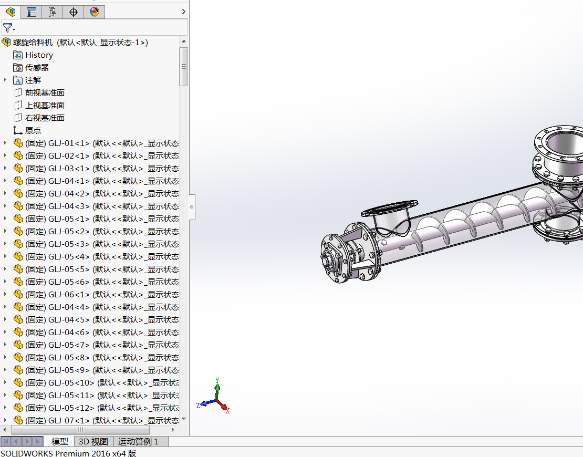The height and width of the screenshot is (457, 583).
Task: Click the GLJ-05<3> part icon
Action: [18, 244]
